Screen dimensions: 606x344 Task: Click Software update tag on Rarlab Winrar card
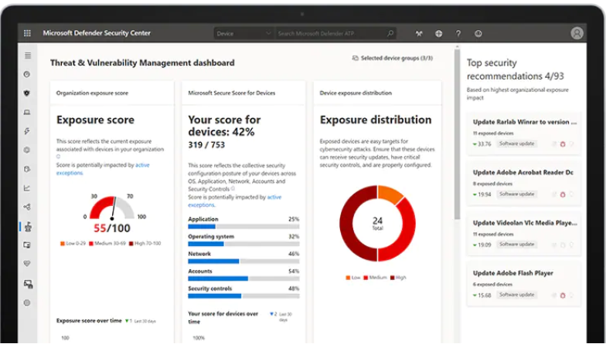click(x=516, y=143)
